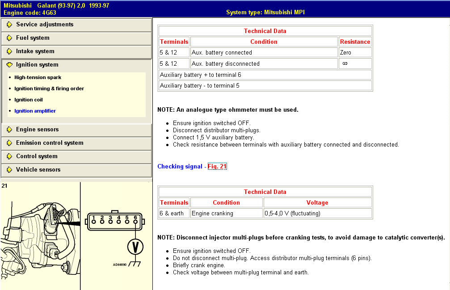
Task: Click the '6 & earth' terminals cell
Action: pos(174,214)
